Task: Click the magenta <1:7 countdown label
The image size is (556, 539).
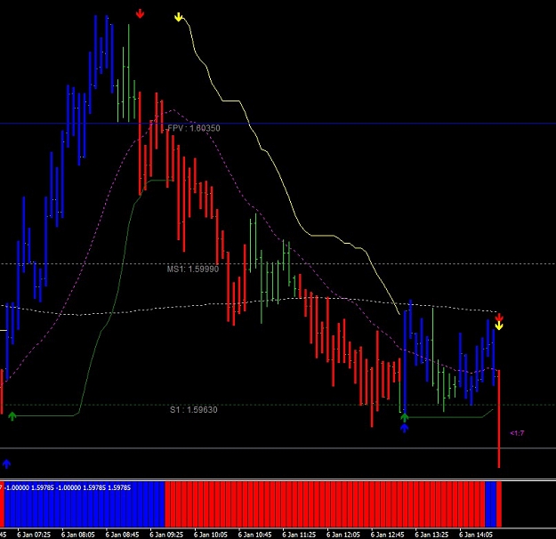Action: coord(517,433)
